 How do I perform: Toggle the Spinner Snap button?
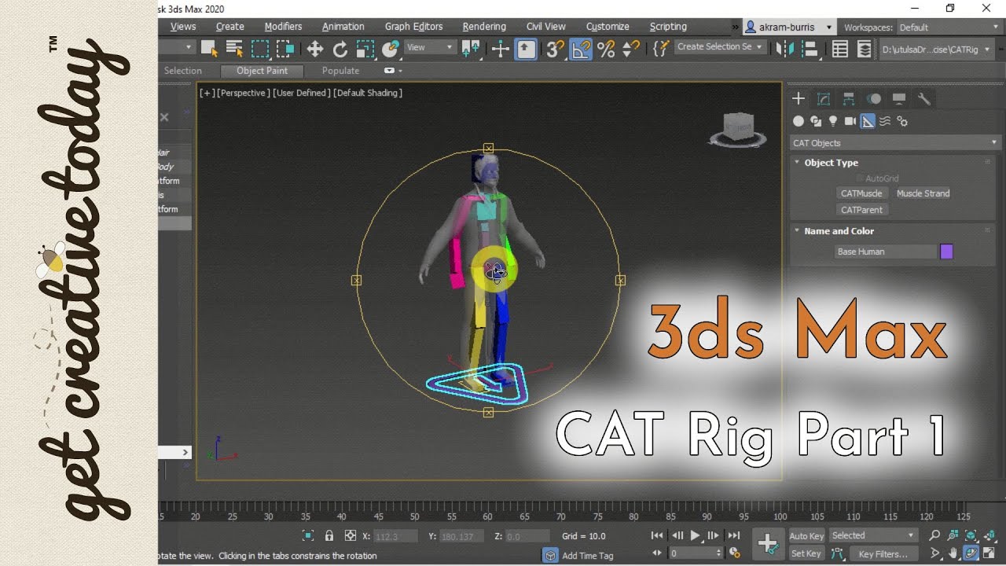[x=630, y=49]
